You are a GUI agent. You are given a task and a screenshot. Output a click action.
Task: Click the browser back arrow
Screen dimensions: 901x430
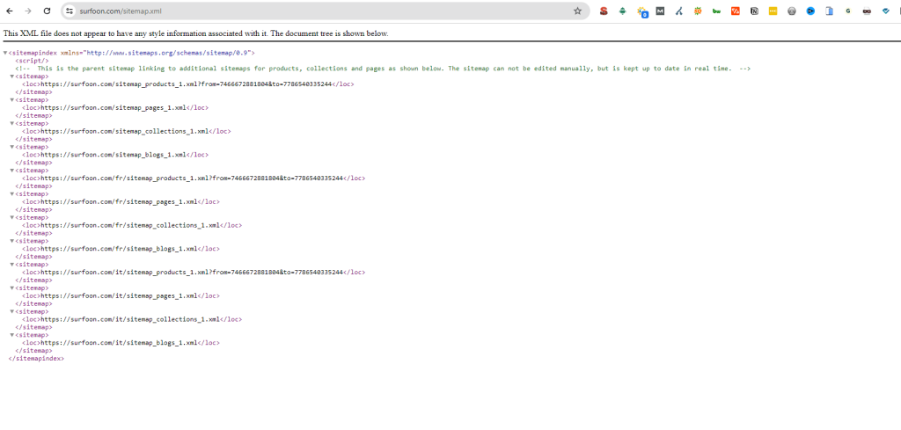10,11
